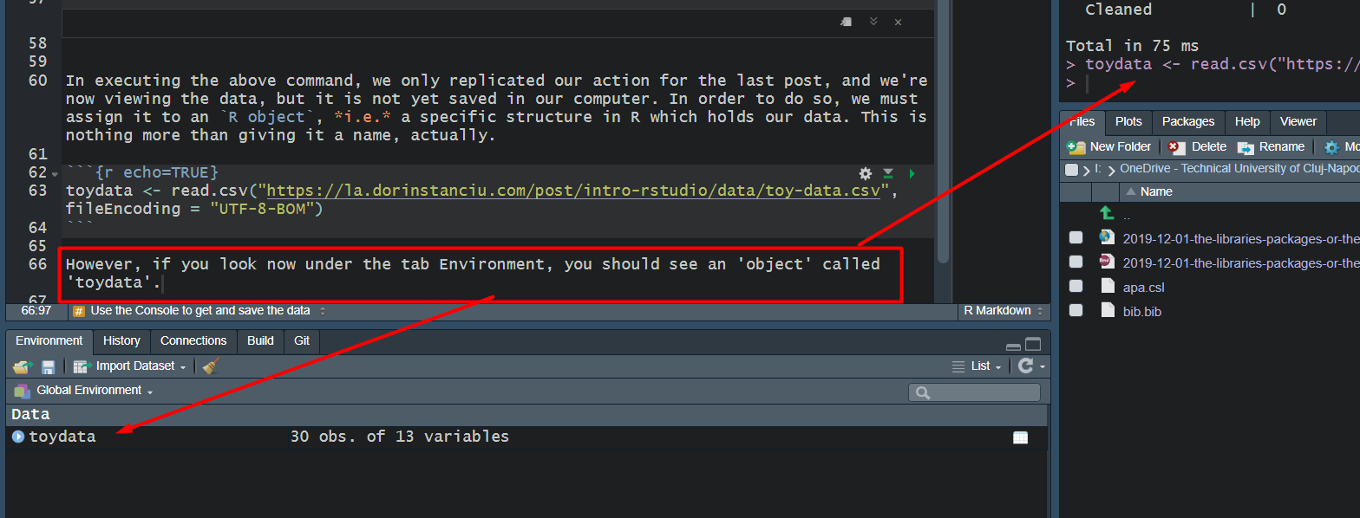This screenshot has height=518, width=1360.
Task: Open the section navigator 'Use the Console' dropdown
Action: point(199,311)
